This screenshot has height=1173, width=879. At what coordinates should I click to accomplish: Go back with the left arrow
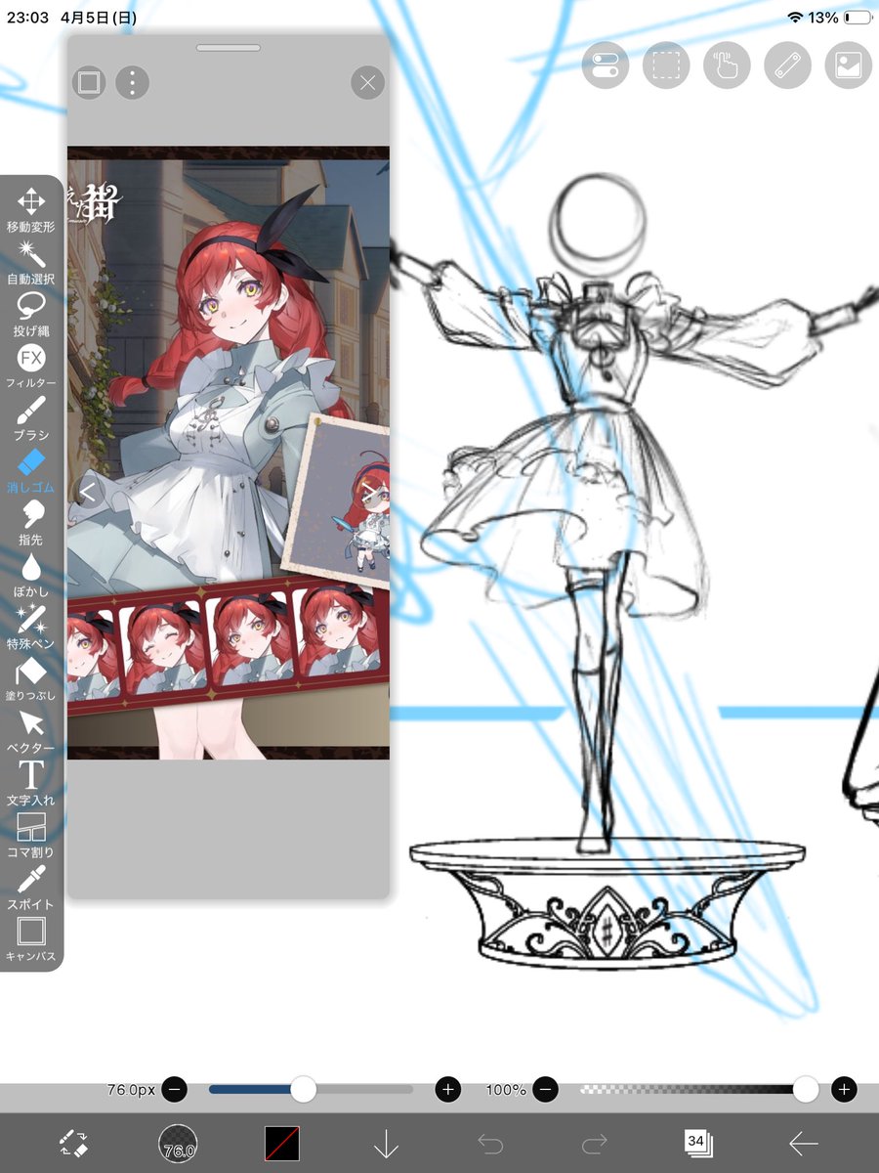(804, 1143)
